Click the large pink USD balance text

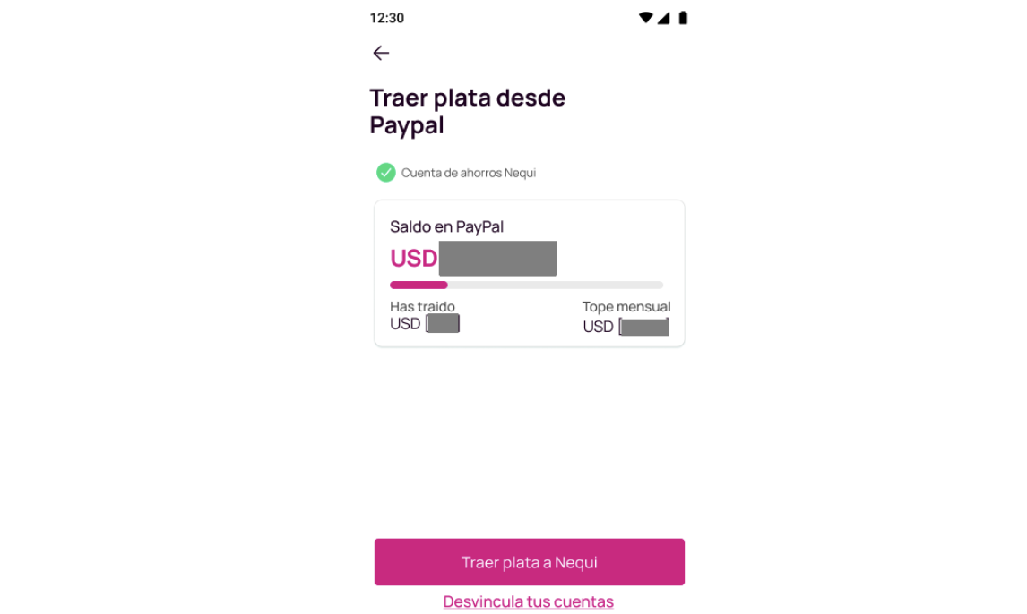(x=413, y=259)
